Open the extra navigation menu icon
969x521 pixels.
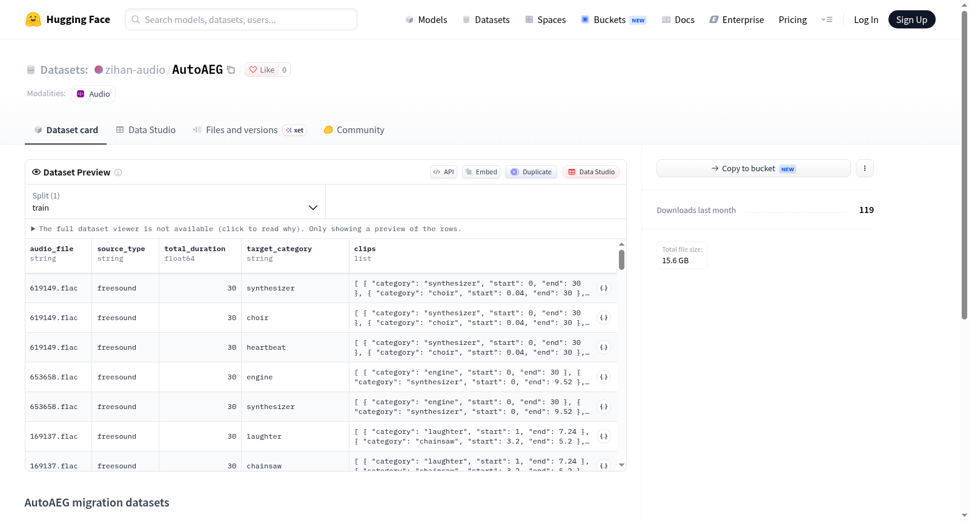click(x=827, y=19)
